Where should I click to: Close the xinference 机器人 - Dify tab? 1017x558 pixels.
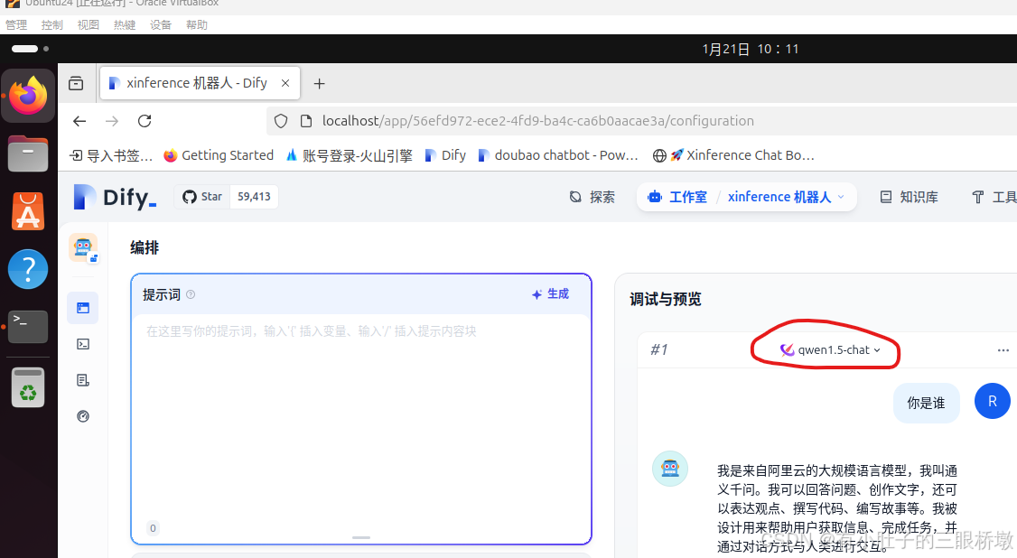click(x=285, y=83)
